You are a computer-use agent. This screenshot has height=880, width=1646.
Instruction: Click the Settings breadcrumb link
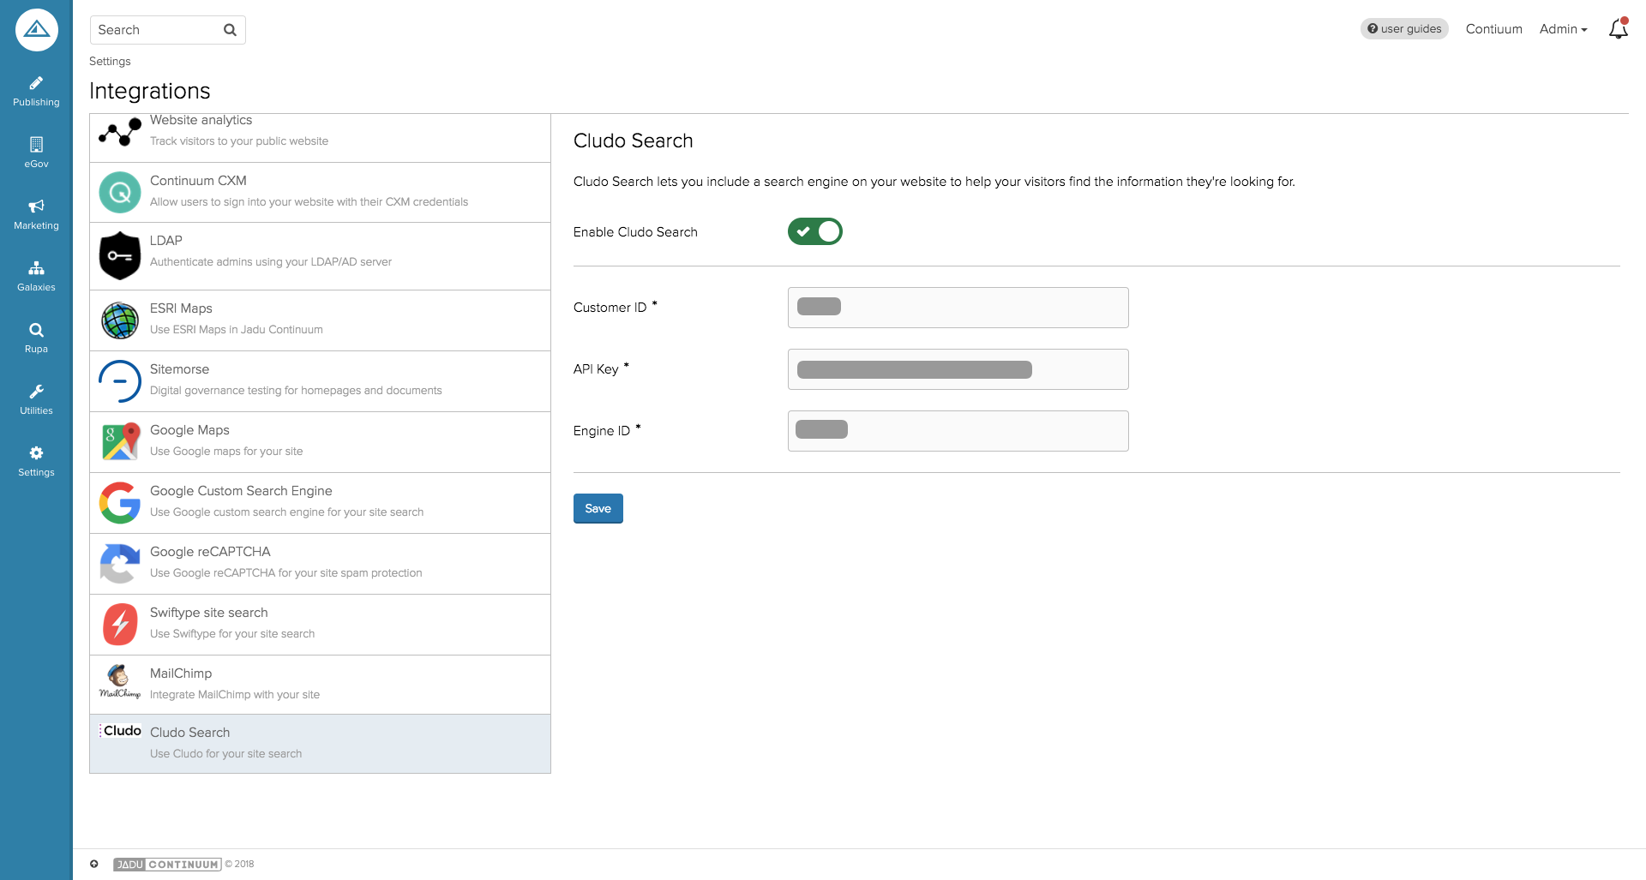tap(110, 62)
